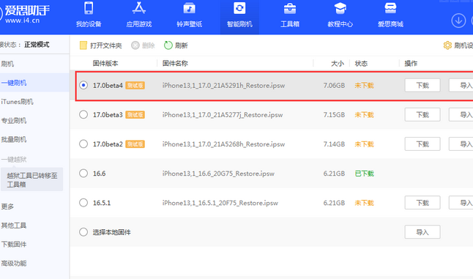Click iPhone13,1_16.6_20G75_Restore.ipsw file name
The width and height of the screenshot is (473, 279).
[x=218, y=174]
